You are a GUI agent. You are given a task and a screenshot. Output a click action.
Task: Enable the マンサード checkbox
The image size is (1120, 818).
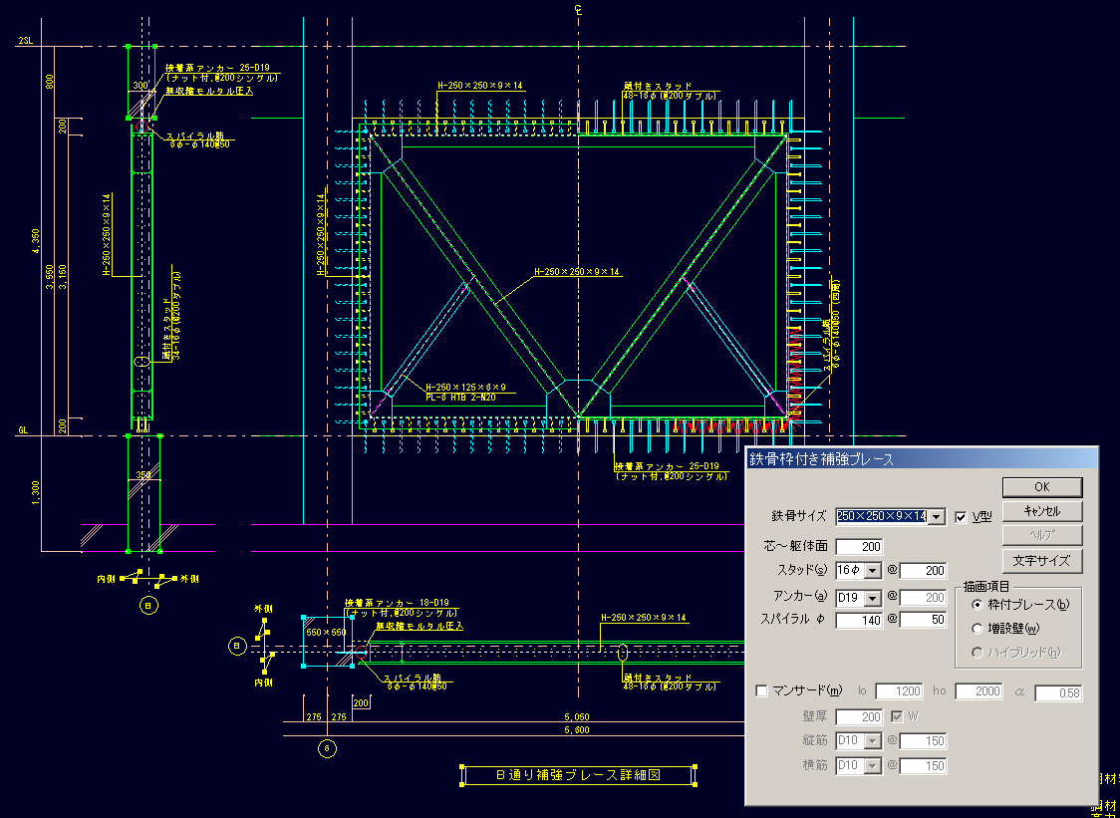point(763,690)
